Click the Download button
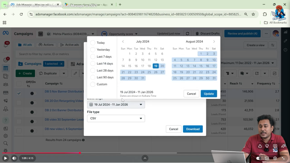 (193, 129)
